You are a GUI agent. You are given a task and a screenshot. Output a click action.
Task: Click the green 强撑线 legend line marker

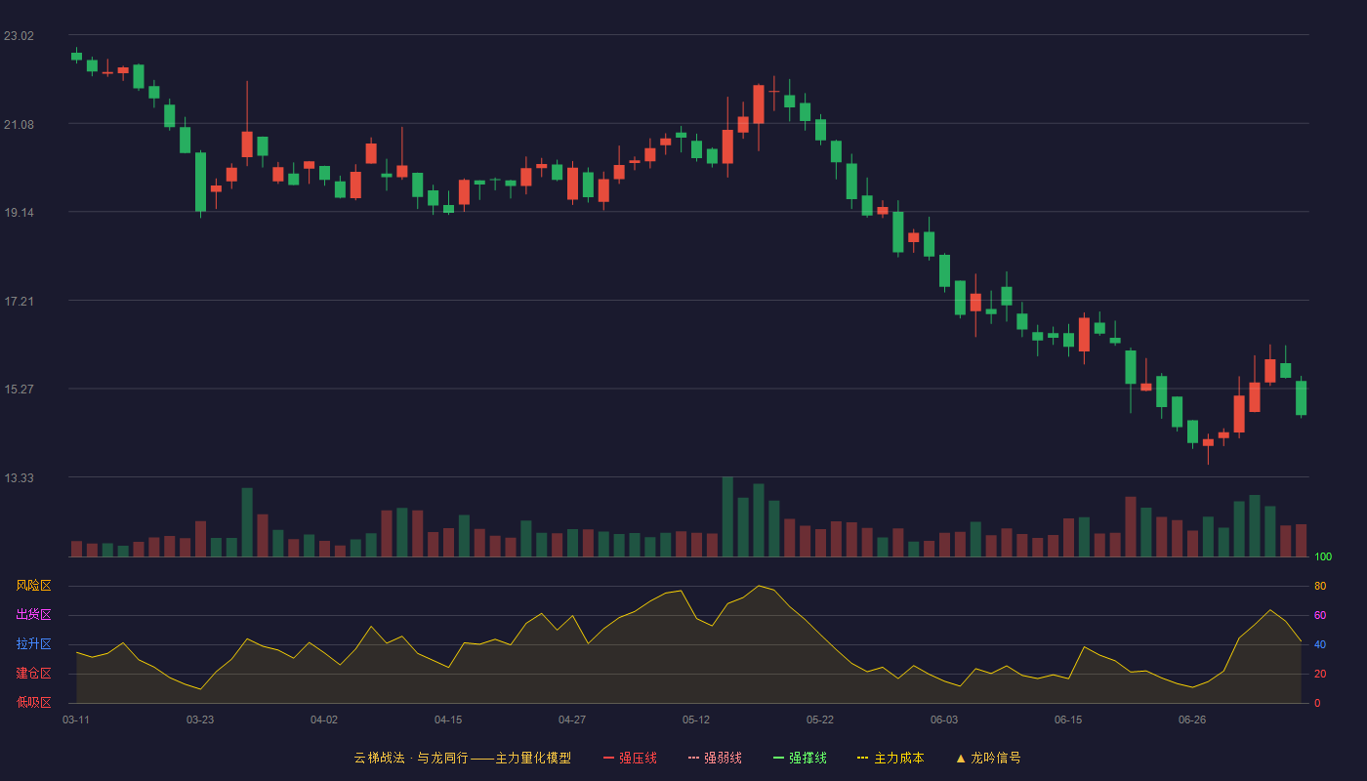pyautogui.click(x=779, y=758)
